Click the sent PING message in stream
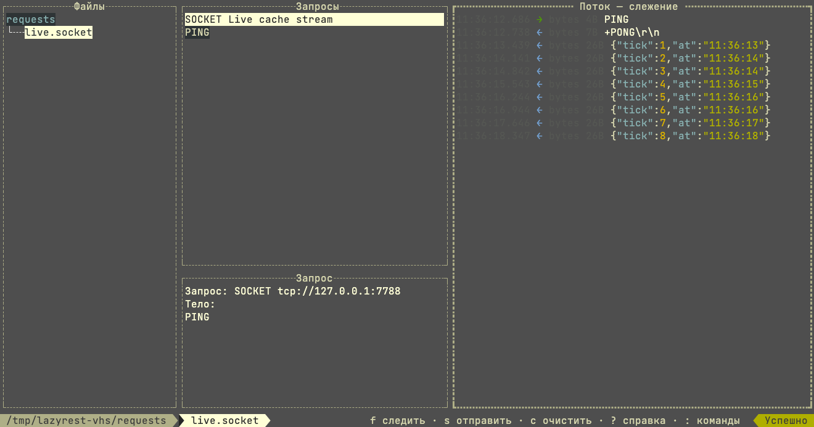Viewport: 814px width, 427px height. [617, 20]
